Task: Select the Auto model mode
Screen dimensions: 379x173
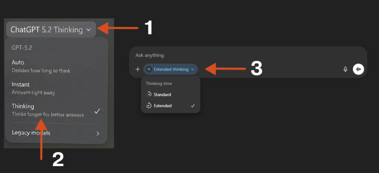Action: 41,66
